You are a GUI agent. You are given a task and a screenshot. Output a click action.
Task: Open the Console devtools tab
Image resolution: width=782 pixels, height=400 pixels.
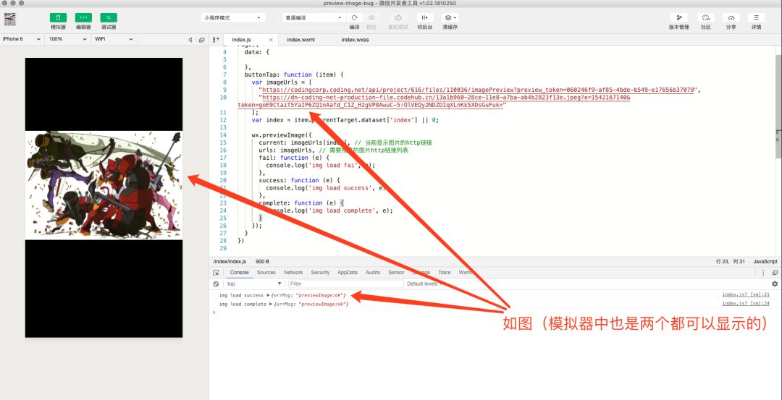[x=240, y=273]
